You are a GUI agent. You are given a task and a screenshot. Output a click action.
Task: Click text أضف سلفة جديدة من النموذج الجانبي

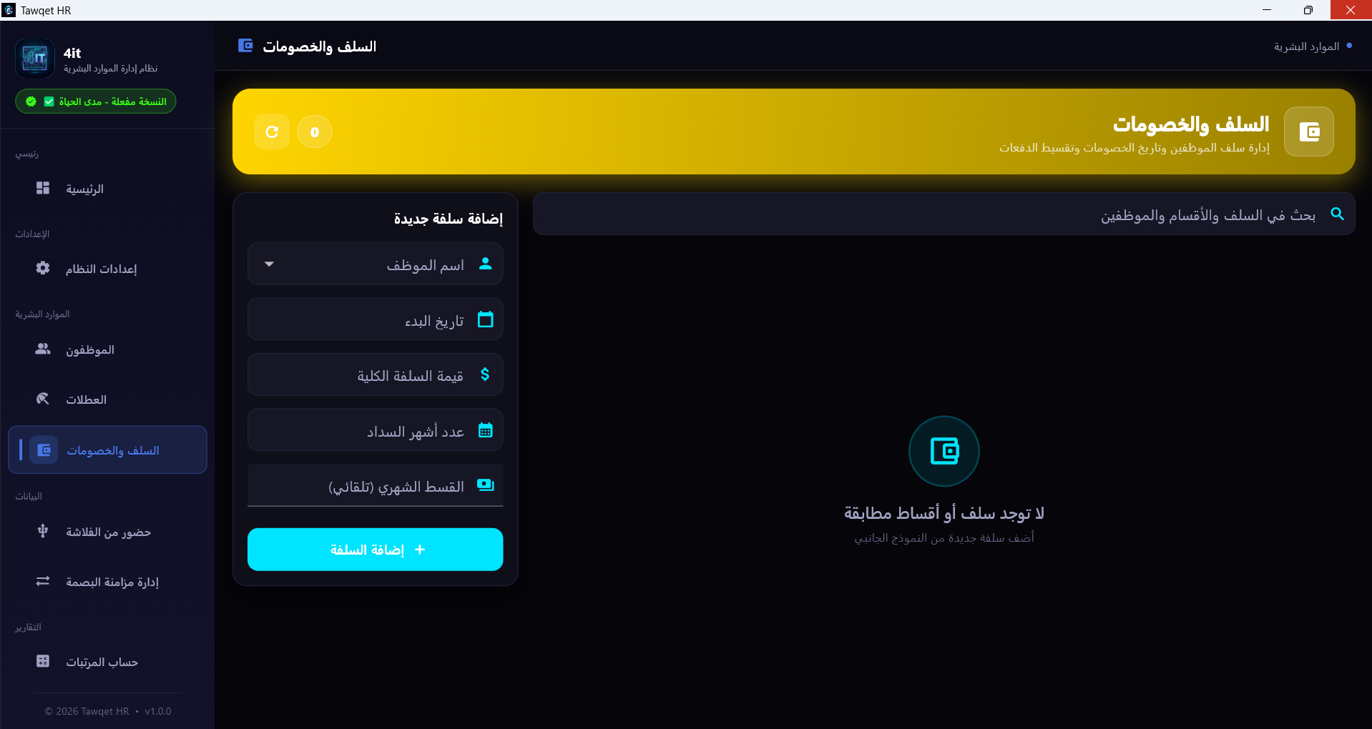pos(944,537)
